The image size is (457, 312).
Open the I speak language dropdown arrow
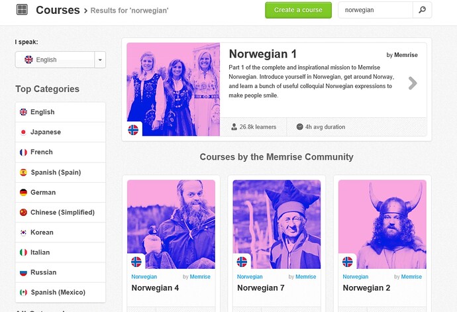100,60
